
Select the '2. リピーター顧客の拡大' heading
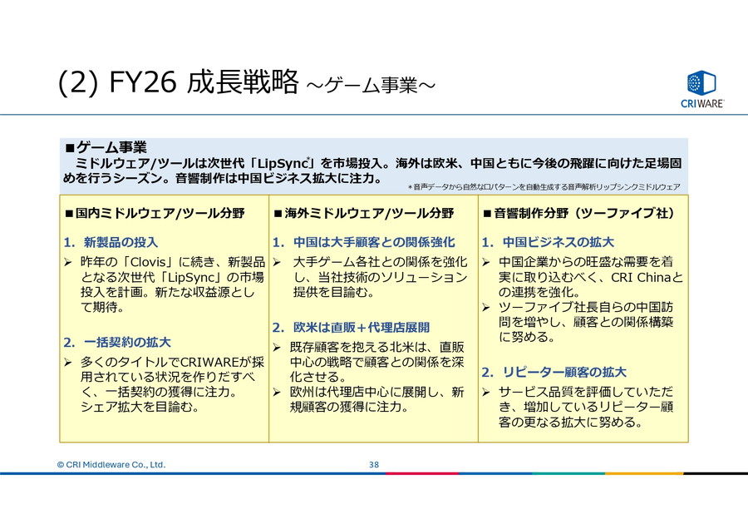click(x=554, y=372)
